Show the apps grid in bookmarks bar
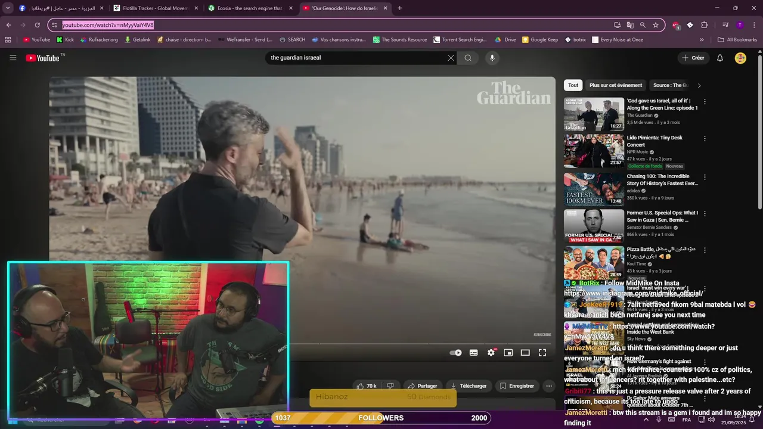763x429 pixels. tap(8, 39)
